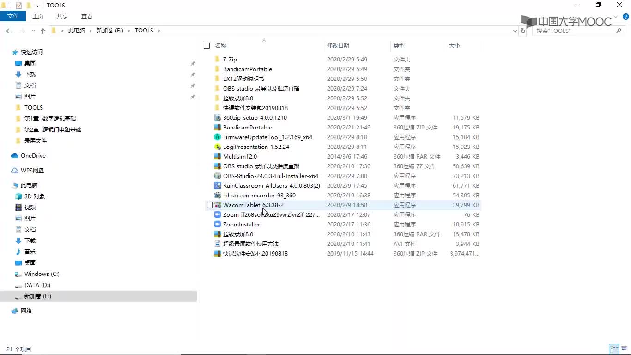The height and width of the screenshot is (355, 631).
Task: Switch to details view layout icon
Action: pyautogui.click(x=614, y=349)
